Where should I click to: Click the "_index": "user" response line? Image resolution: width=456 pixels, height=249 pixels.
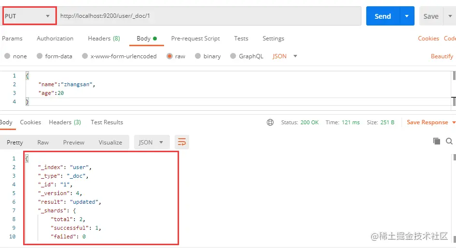(x=65, y=168)
